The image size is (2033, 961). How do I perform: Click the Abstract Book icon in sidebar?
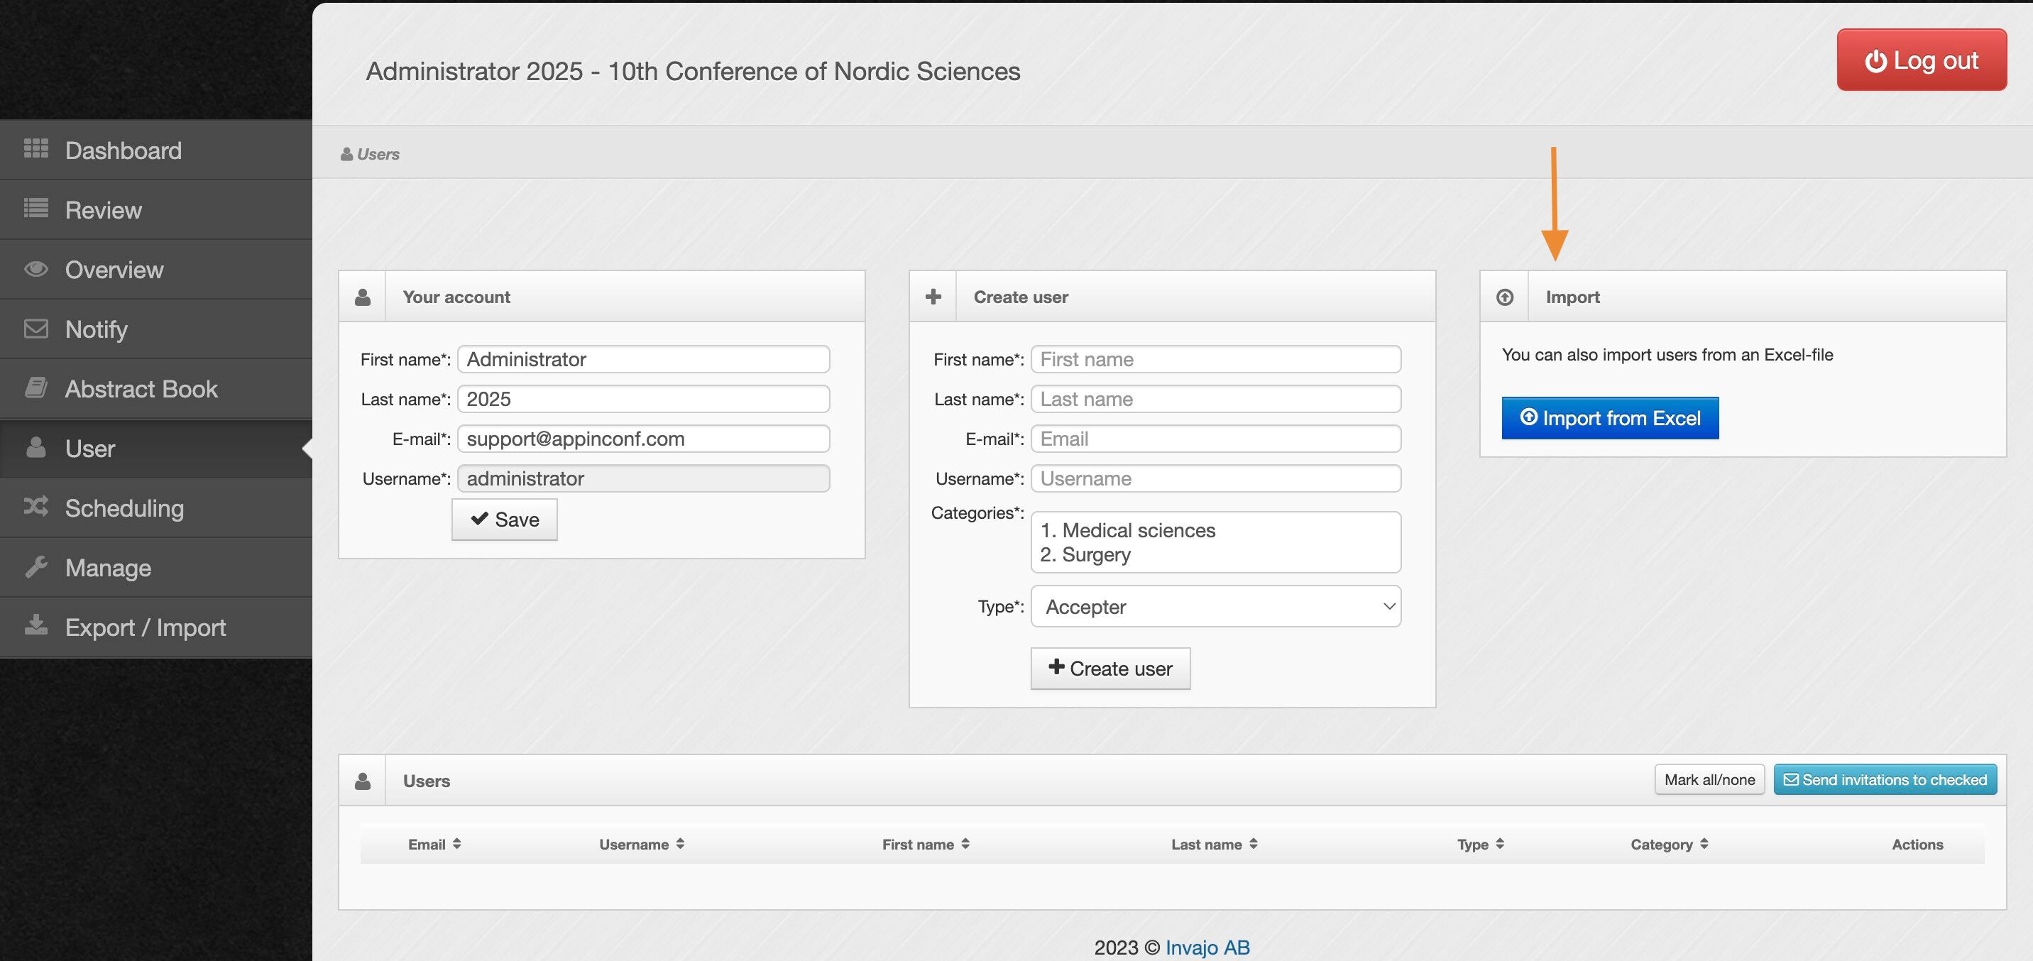point(35,388)
